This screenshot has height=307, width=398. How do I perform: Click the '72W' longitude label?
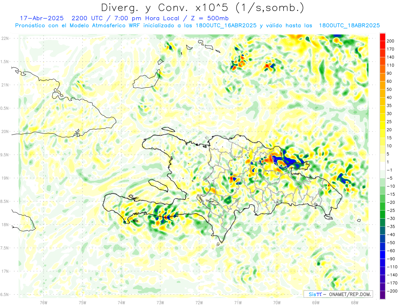pos(199,302)
